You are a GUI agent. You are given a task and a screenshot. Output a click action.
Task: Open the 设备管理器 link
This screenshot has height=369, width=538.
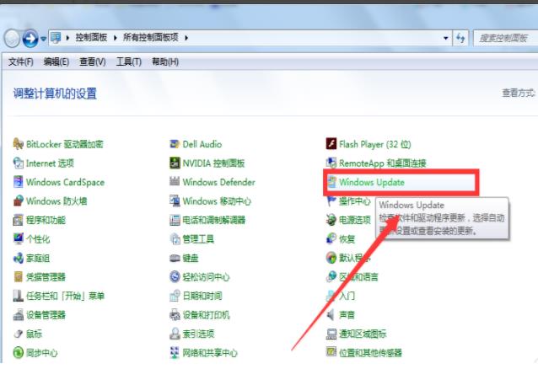pyautogui.click(x=46, y=315)
